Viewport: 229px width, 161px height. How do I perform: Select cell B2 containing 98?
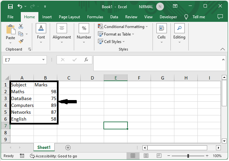(46, 92)
